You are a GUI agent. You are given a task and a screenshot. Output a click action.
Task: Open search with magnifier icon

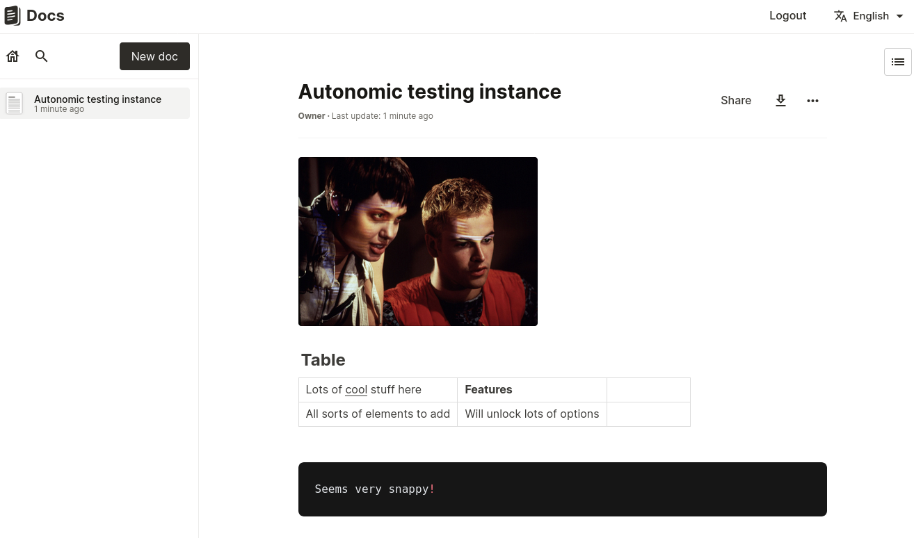[x=42, y=56]
